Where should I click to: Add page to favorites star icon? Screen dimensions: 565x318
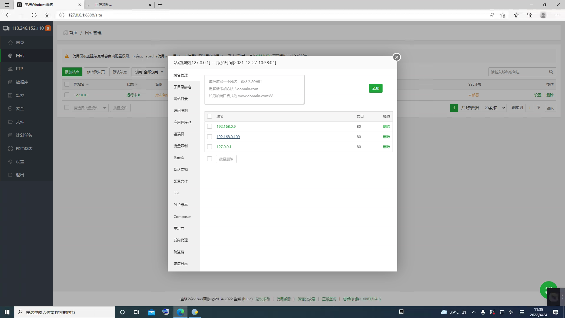coord(503,15)
